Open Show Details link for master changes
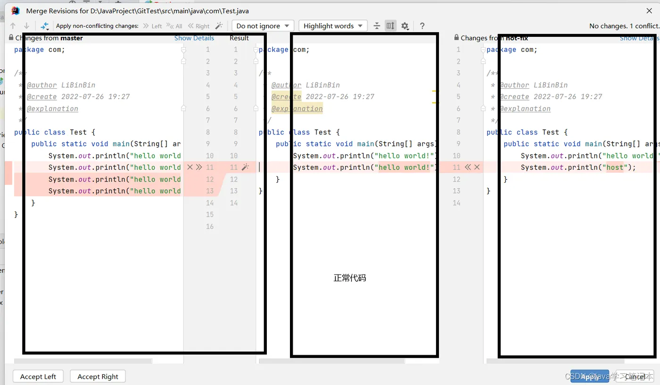 tap(194, 38)
